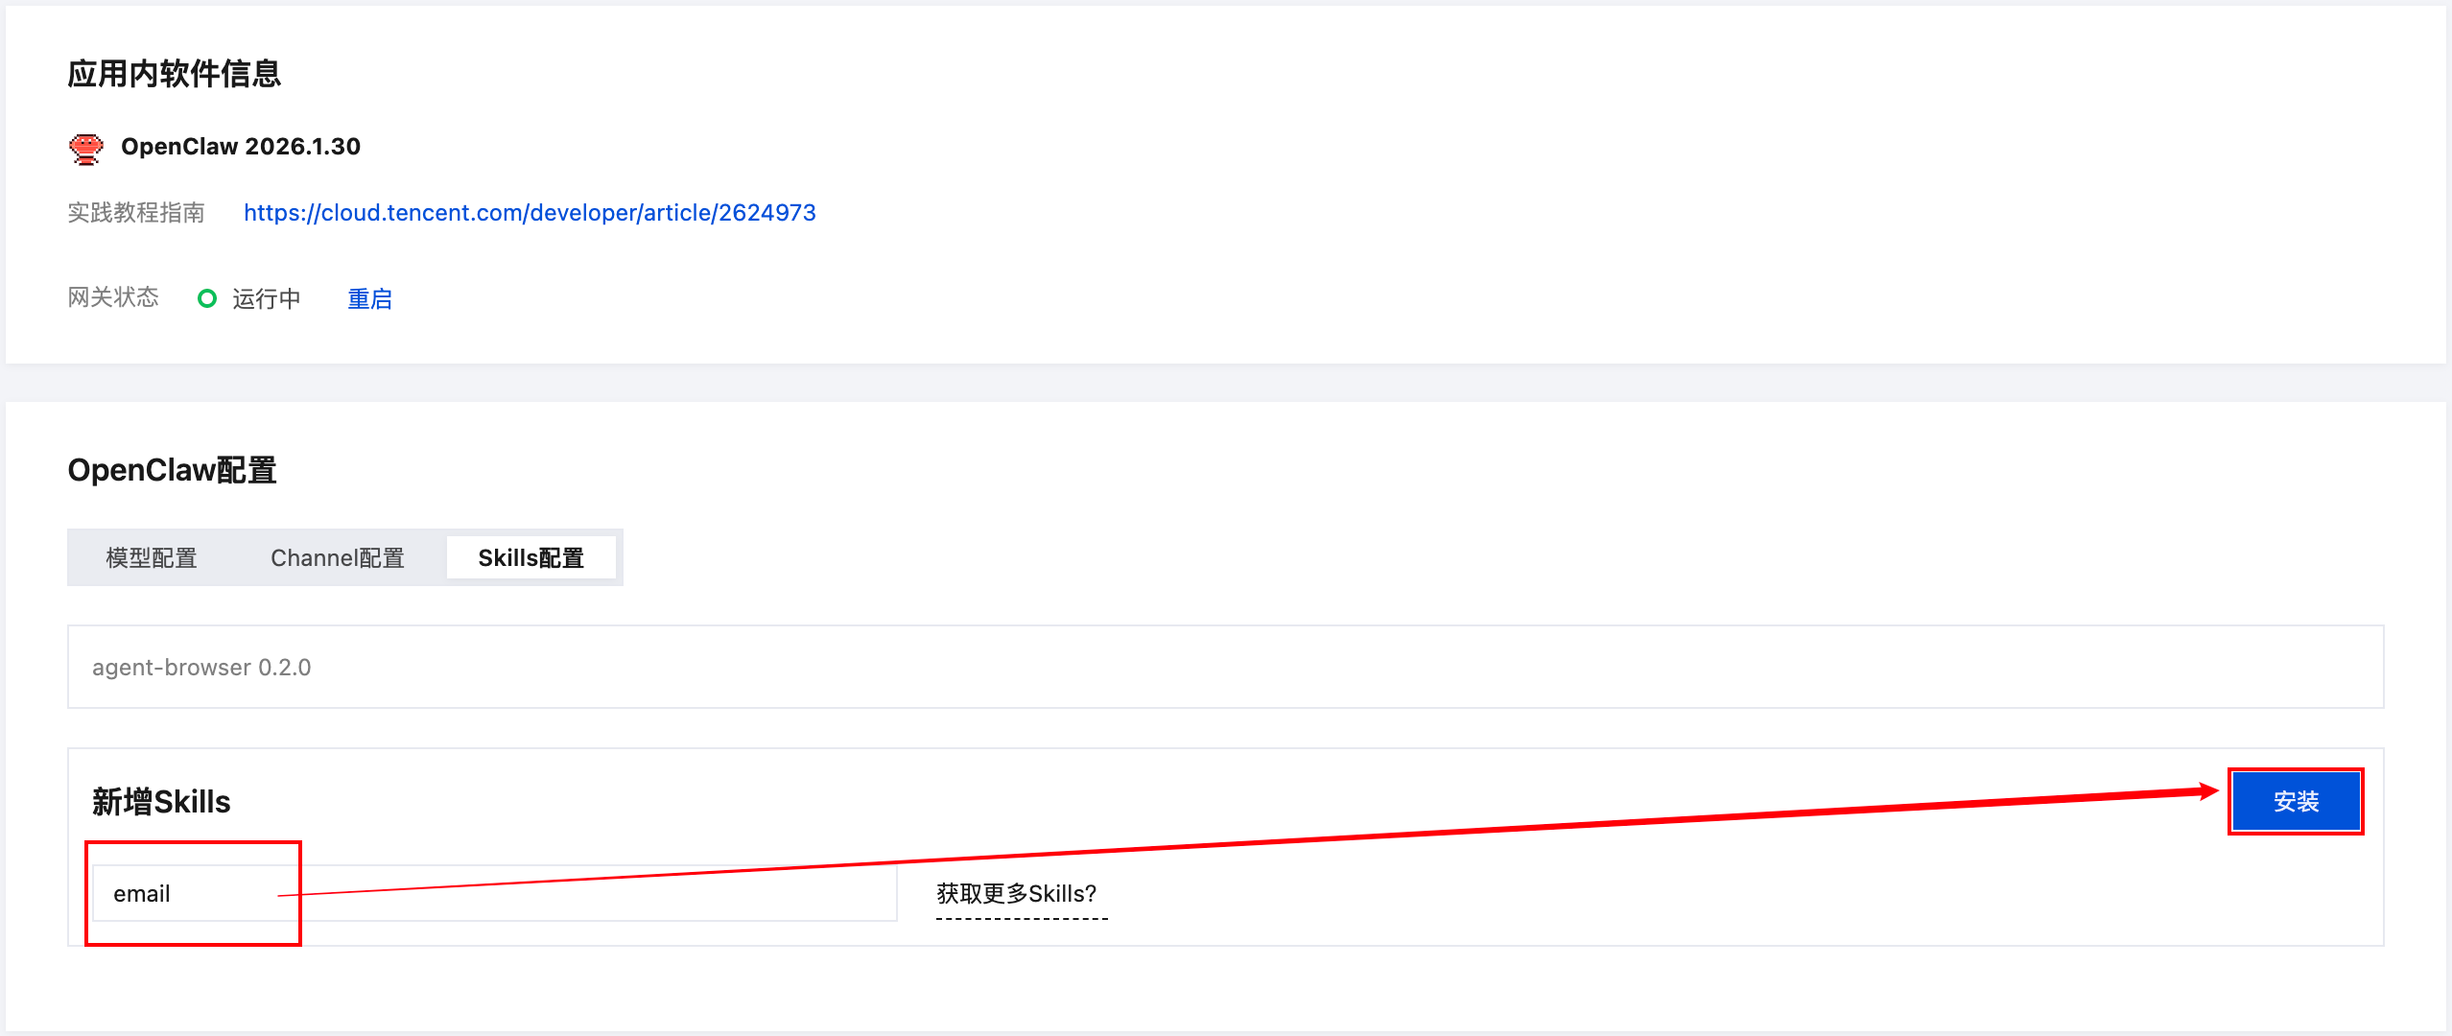
Task: Click the OpenClaw配置 section heading
Action: [172, 470]
